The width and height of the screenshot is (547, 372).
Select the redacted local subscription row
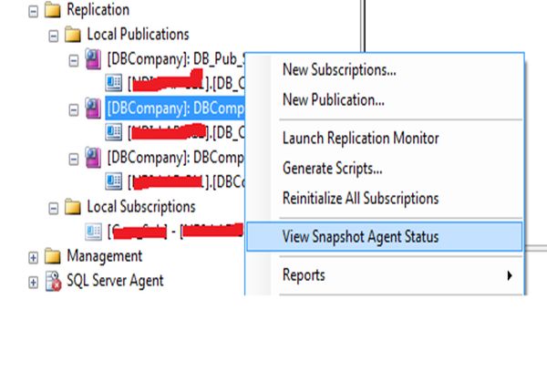click(x=175, y=232)
